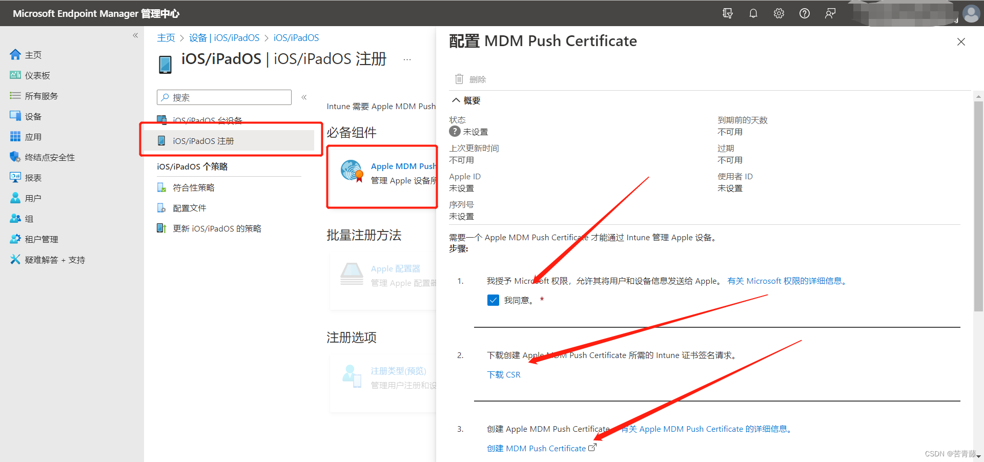Collapse the 概要 overview section

point(457,100)
